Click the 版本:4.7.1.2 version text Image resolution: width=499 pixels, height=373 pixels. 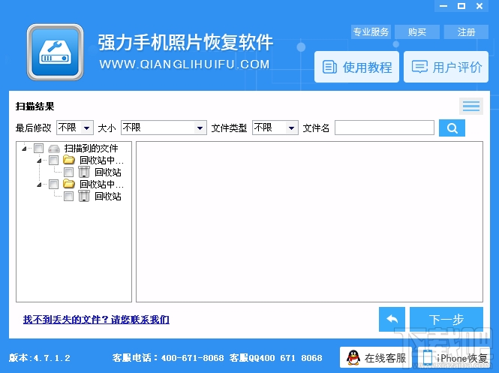coord(40,358)
